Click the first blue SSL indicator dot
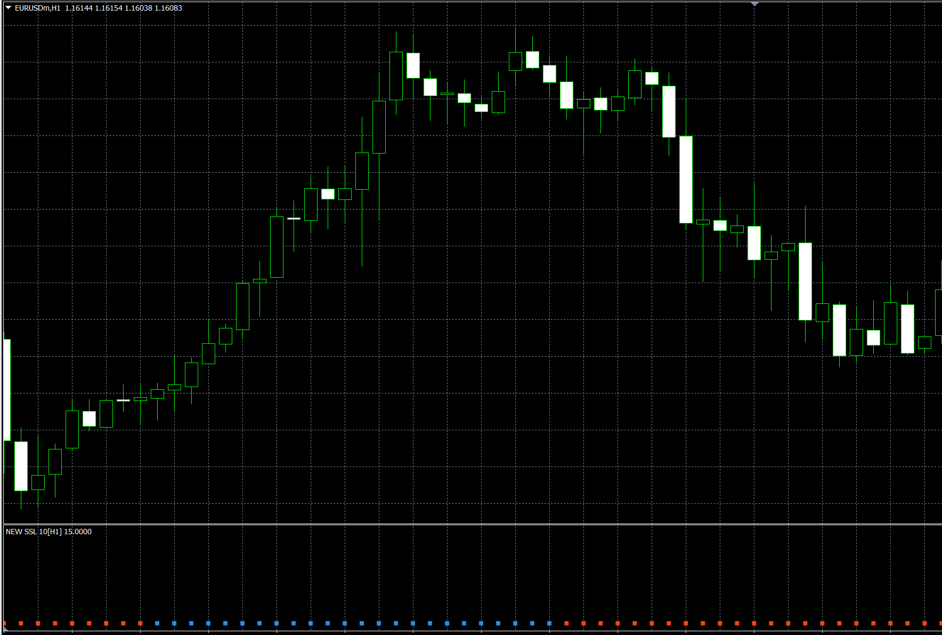The image size is (942, 635). click(x=157, y=623)
